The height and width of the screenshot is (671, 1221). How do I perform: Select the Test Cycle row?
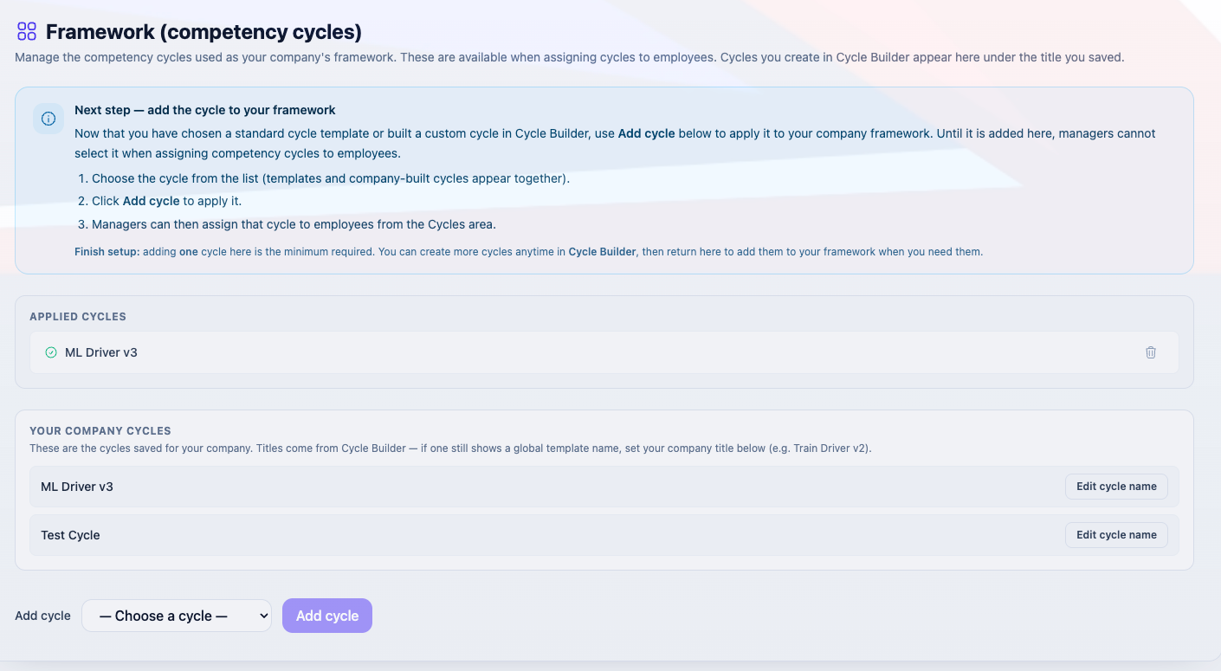(604, 535)
